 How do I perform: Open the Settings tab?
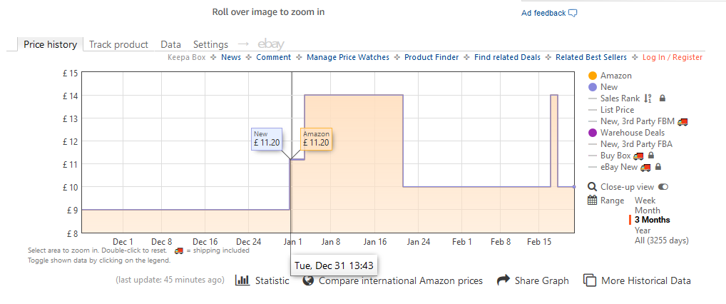coord(210,44)
